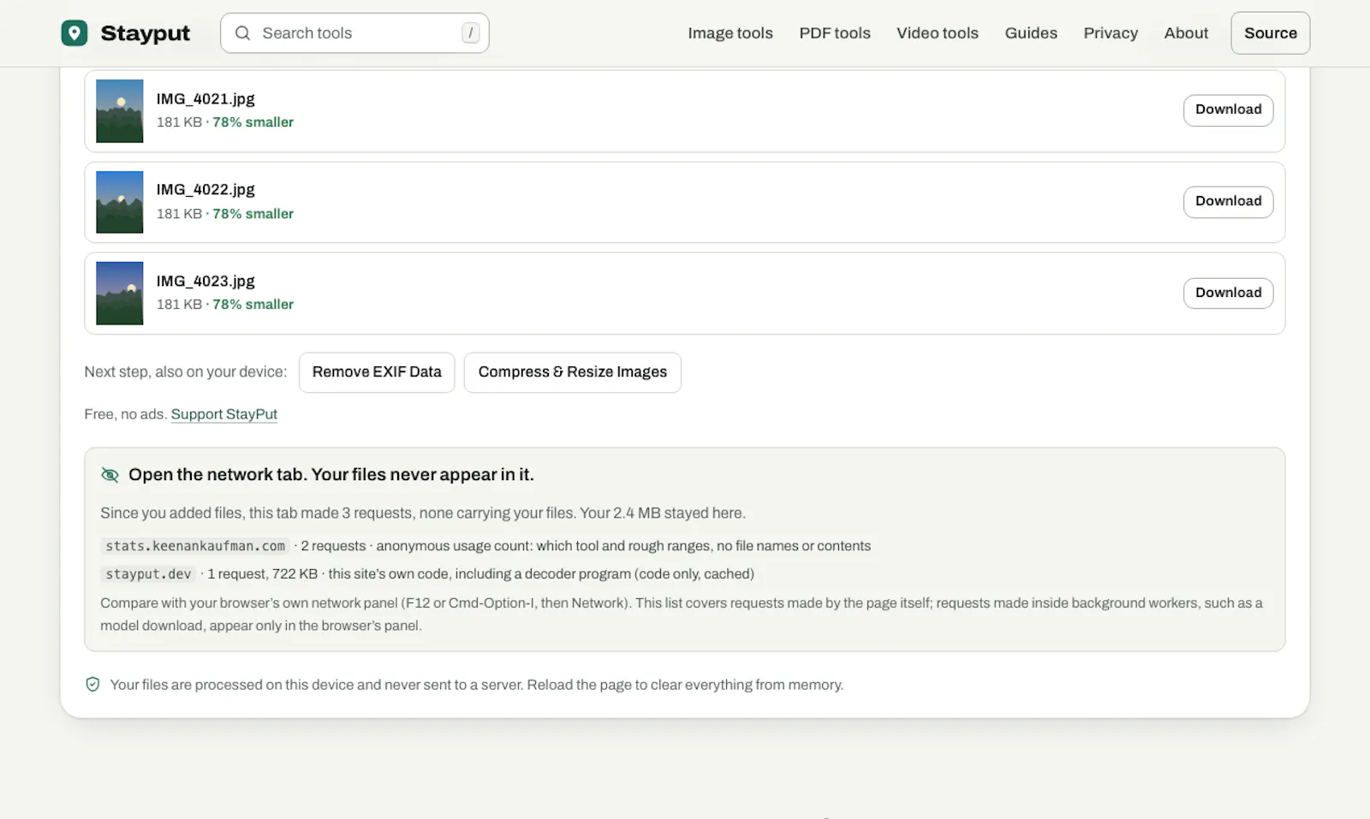Open the IMG_4023.jpg thumbnail
This screenshot has width=1370, height=819.
click(x=119, y=294)
